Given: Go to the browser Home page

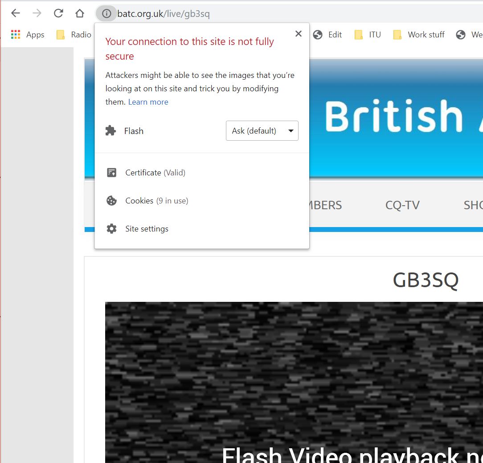Looking at the screenshot, I should pyautogui.click(x=80, y=13).
